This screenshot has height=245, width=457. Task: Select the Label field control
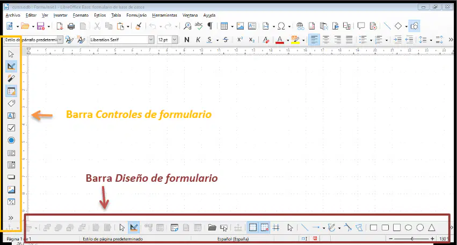tap(11, 103)
